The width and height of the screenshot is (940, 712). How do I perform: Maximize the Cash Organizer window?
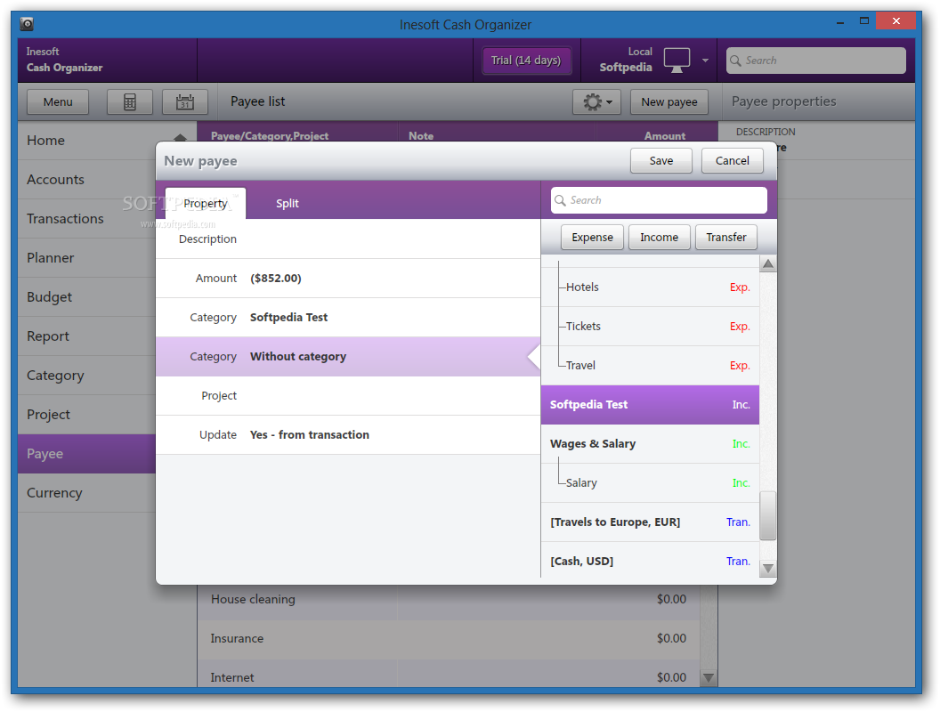[x=863, y=21]
